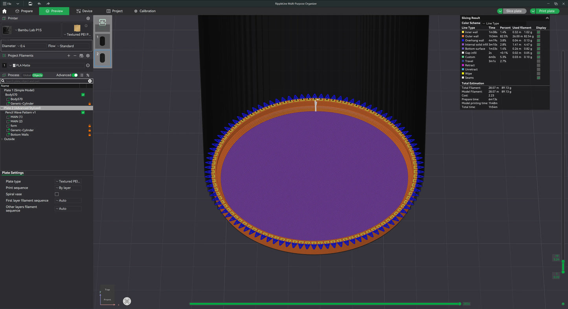
Task: Edit PLA Matte filament preset
Action: 88,66
